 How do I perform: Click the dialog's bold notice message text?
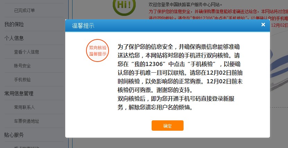177,77
